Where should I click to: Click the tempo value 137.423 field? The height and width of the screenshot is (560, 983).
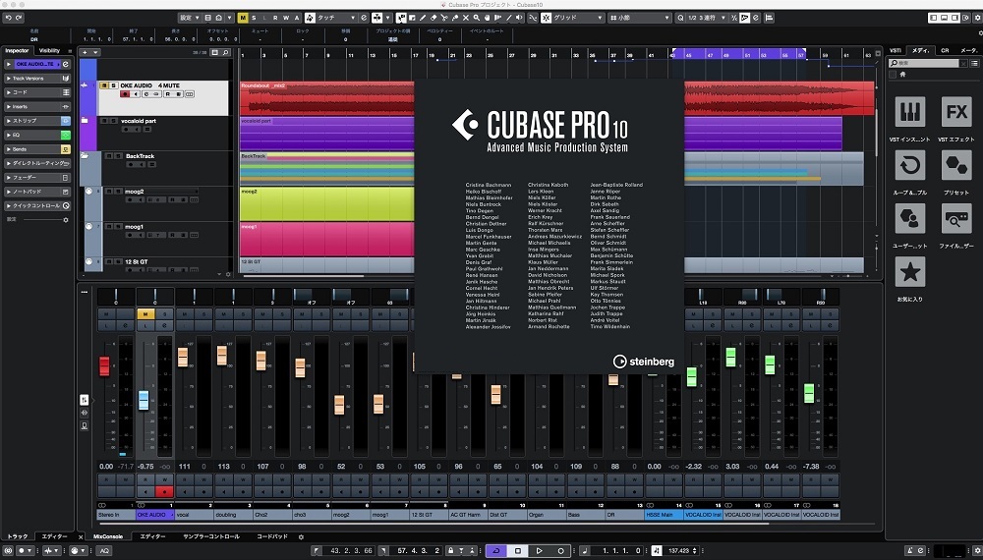point(679,550)
